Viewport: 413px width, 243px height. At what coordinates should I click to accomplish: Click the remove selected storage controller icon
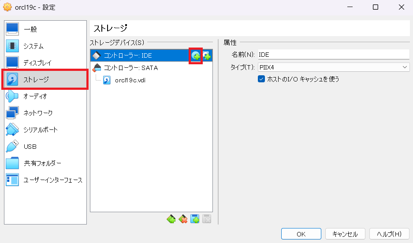pos(183,219)
